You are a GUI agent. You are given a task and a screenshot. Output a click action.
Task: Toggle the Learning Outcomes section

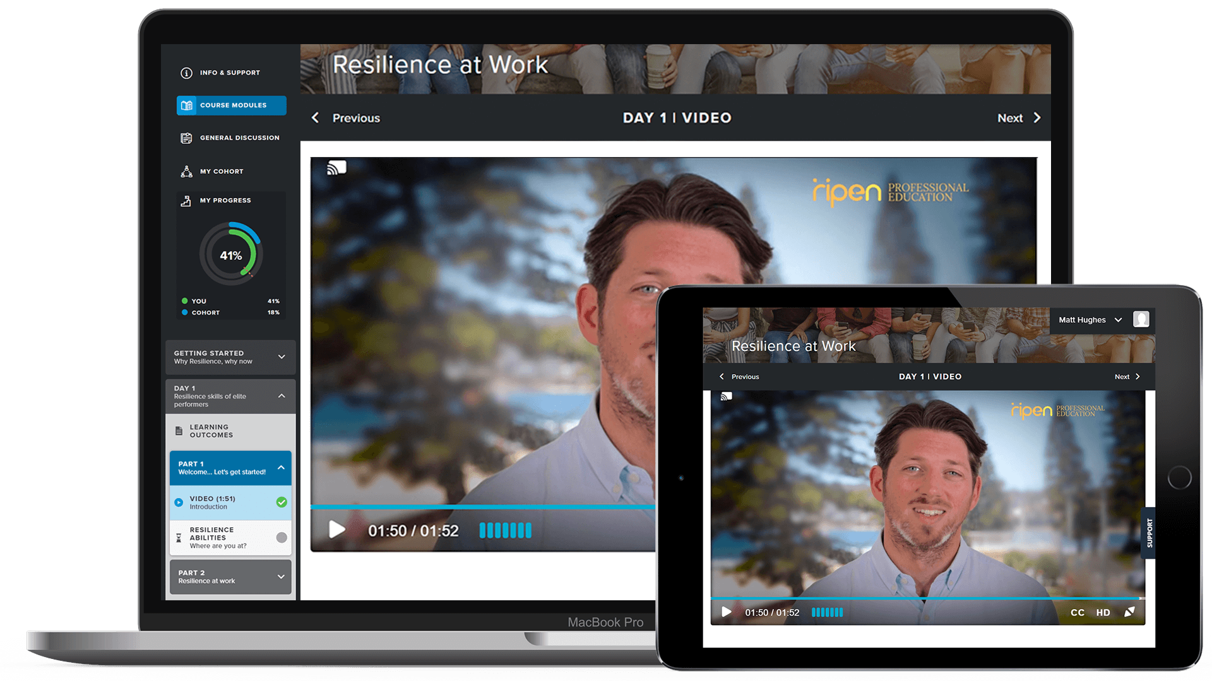[x=230, y=430]
